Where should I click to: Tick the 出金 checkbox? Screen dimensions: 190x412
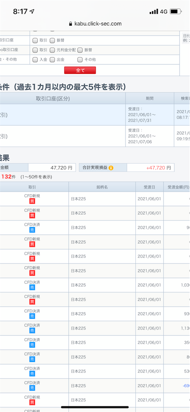[53, 60]
